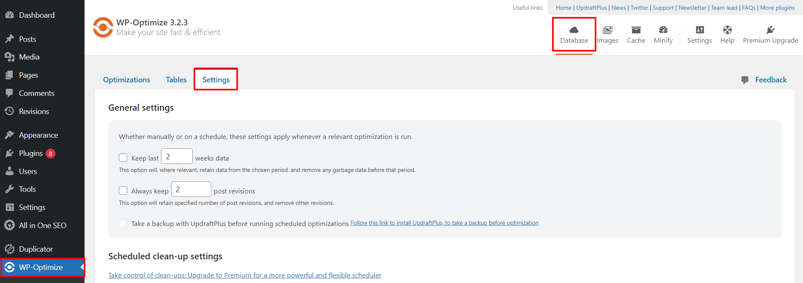Viewport: 803px width, 283px height.
Task: Toggle Always keep post revisions checkbox
Action: (x=123, y=190)
